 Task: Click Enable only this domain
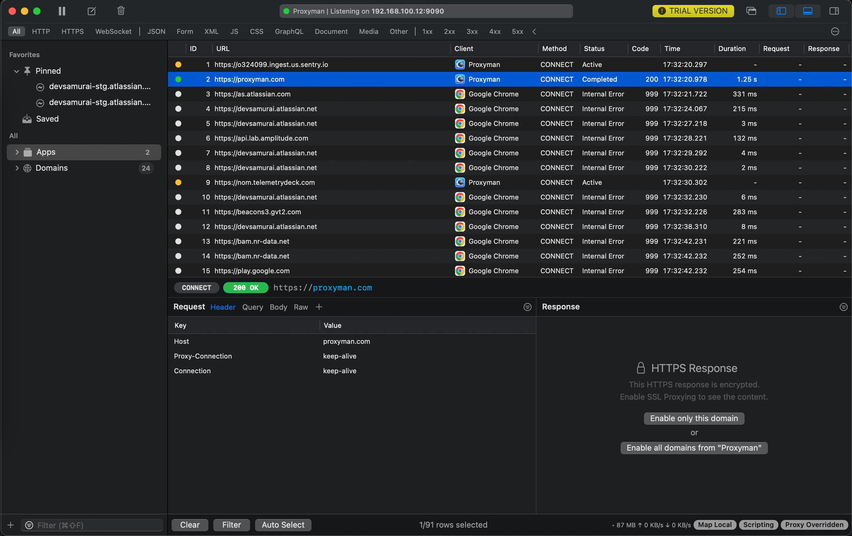[x=694, y=418]
